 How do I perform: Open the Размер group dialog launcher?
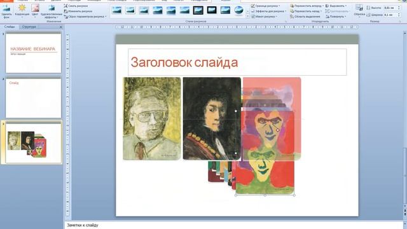coord(400,22)
